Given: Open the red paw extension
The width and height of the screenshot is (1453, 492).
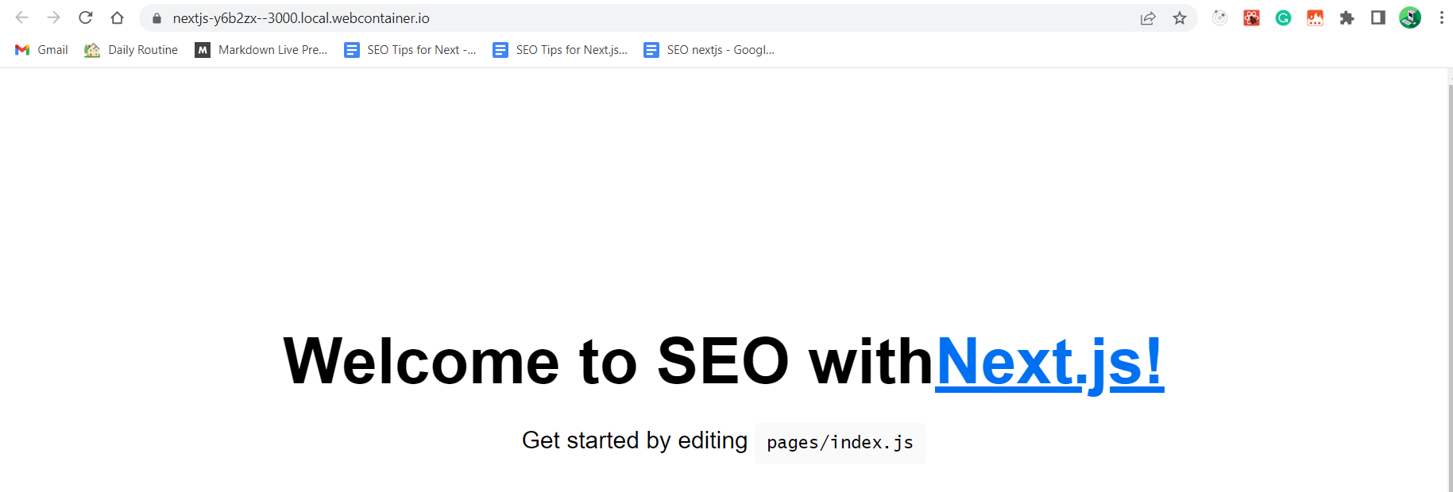Looking at the screenshot, I should [1251, 17].
